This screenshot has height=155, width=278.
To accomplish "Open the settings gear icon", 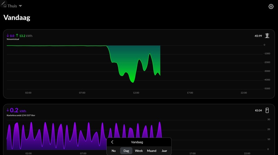I will click(271, 7).
